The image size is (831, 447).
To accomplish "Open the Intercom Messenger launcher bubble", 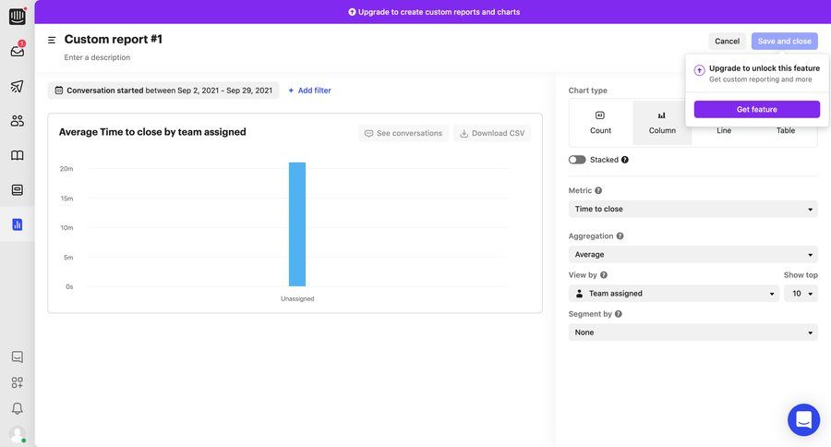I will click(x=803, y=419).
